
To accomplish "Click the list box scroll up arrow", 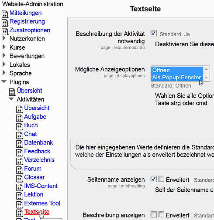I will coord(206,69).
